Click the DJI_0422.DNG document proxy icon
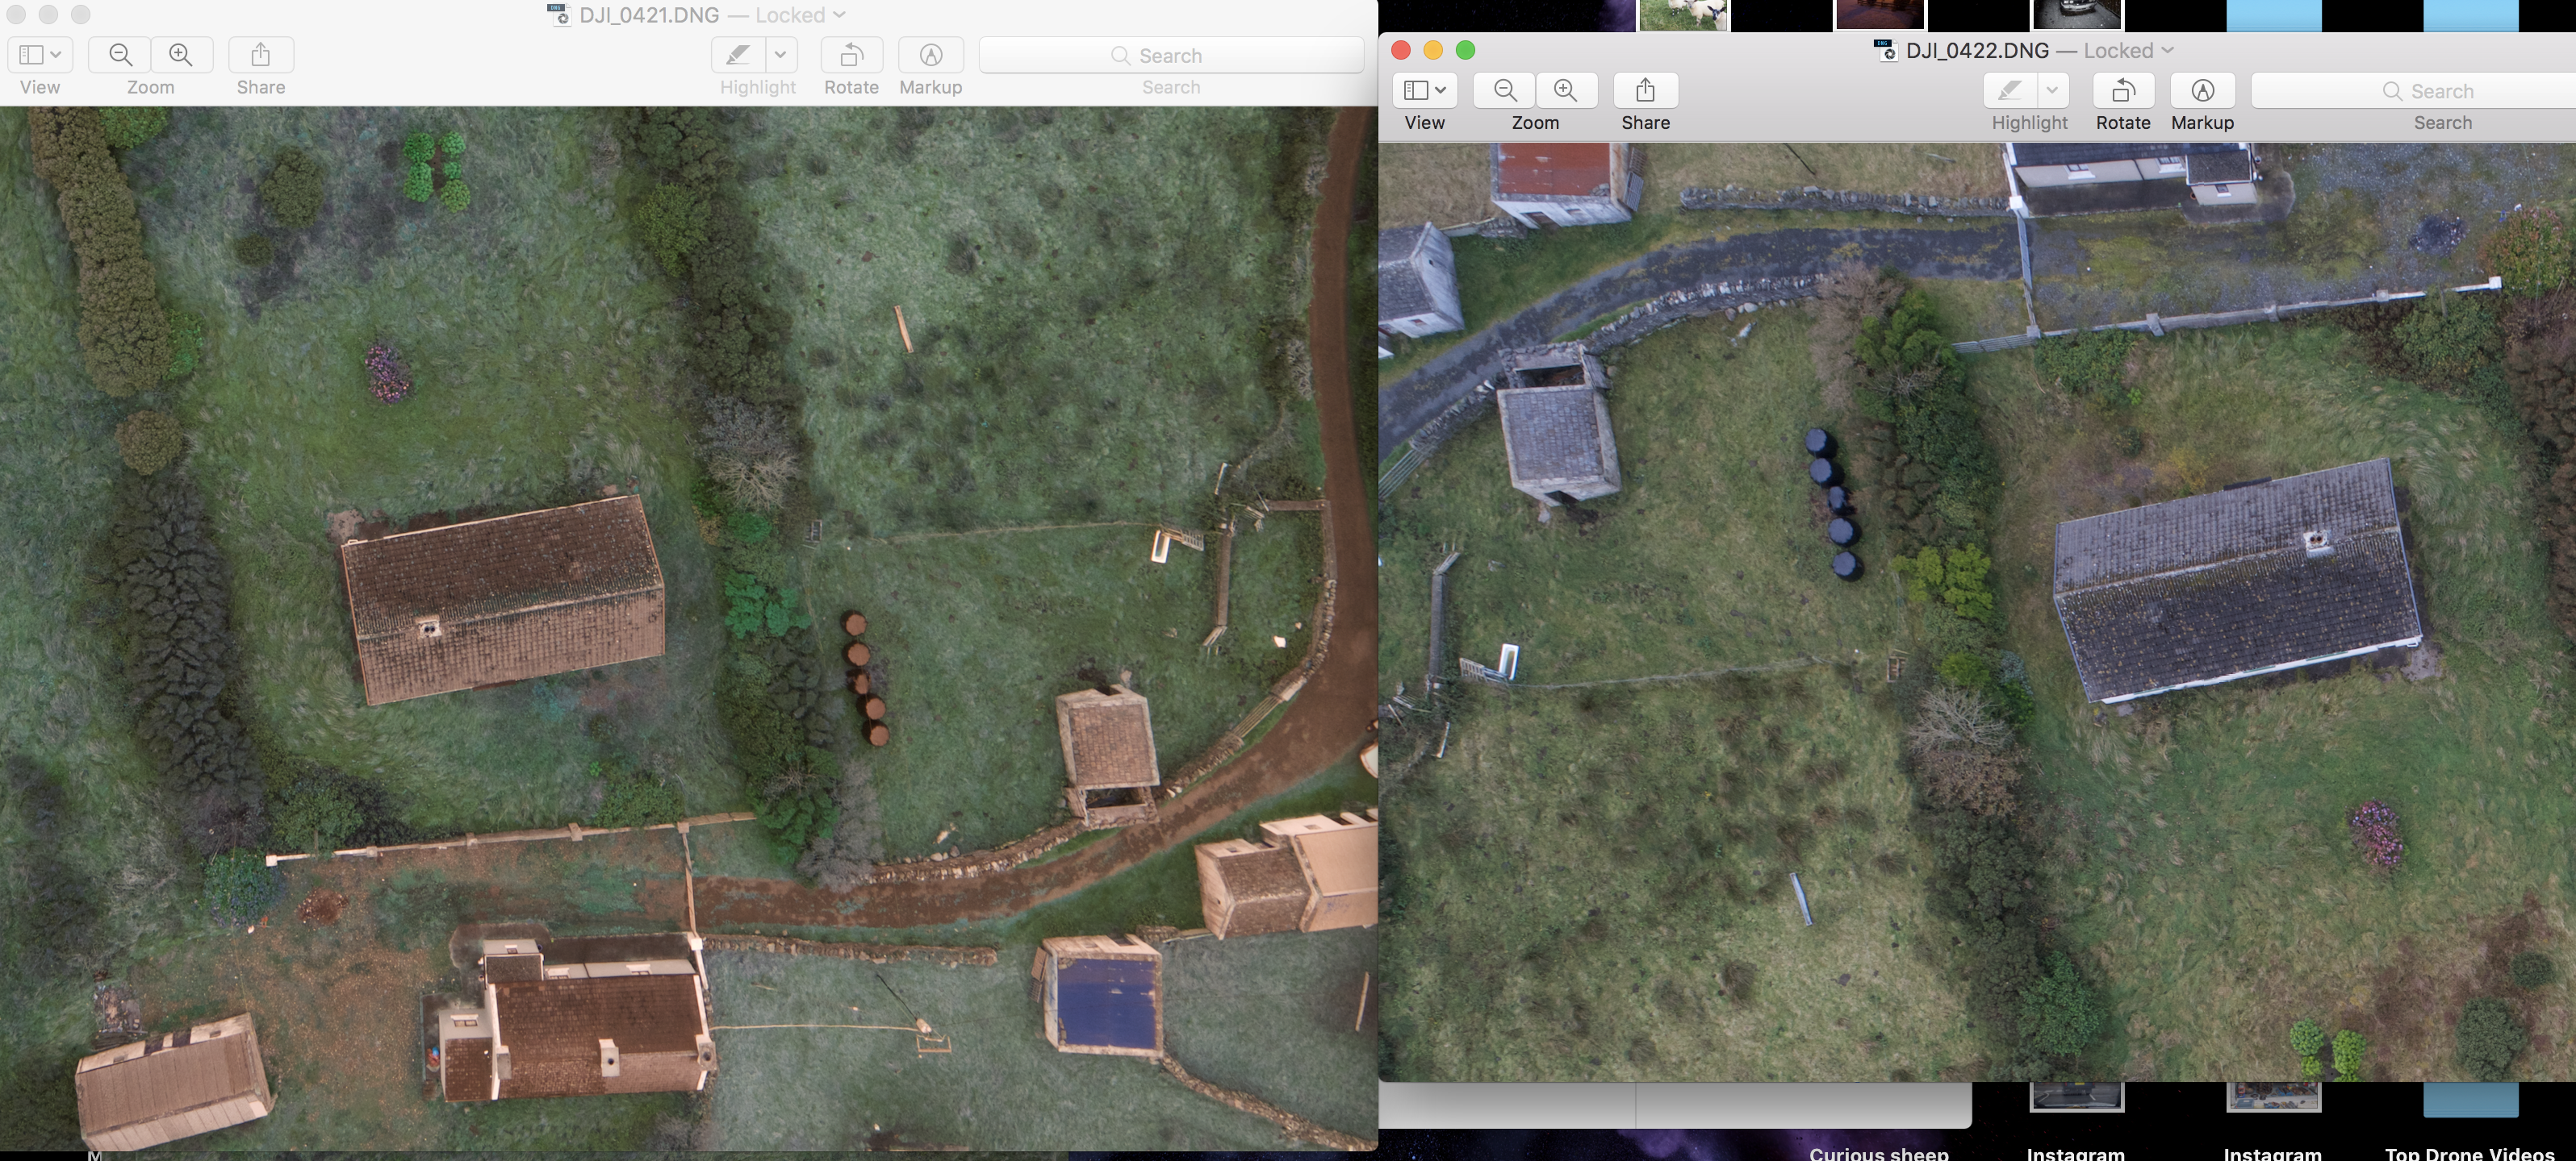The width and height of the screenshot is (2576, 1161). coord(1886,50)
